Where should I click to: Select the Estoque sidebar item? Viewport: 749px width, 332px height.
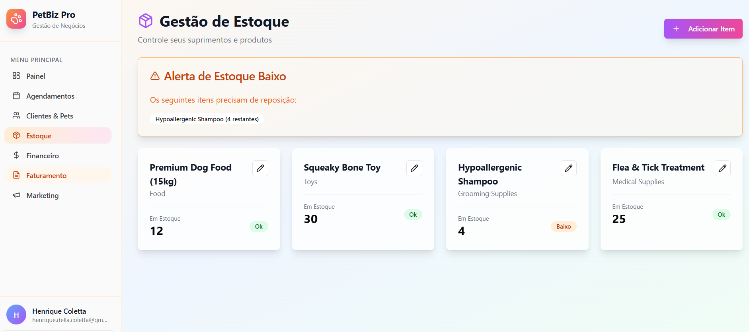[x=39, y=136]
